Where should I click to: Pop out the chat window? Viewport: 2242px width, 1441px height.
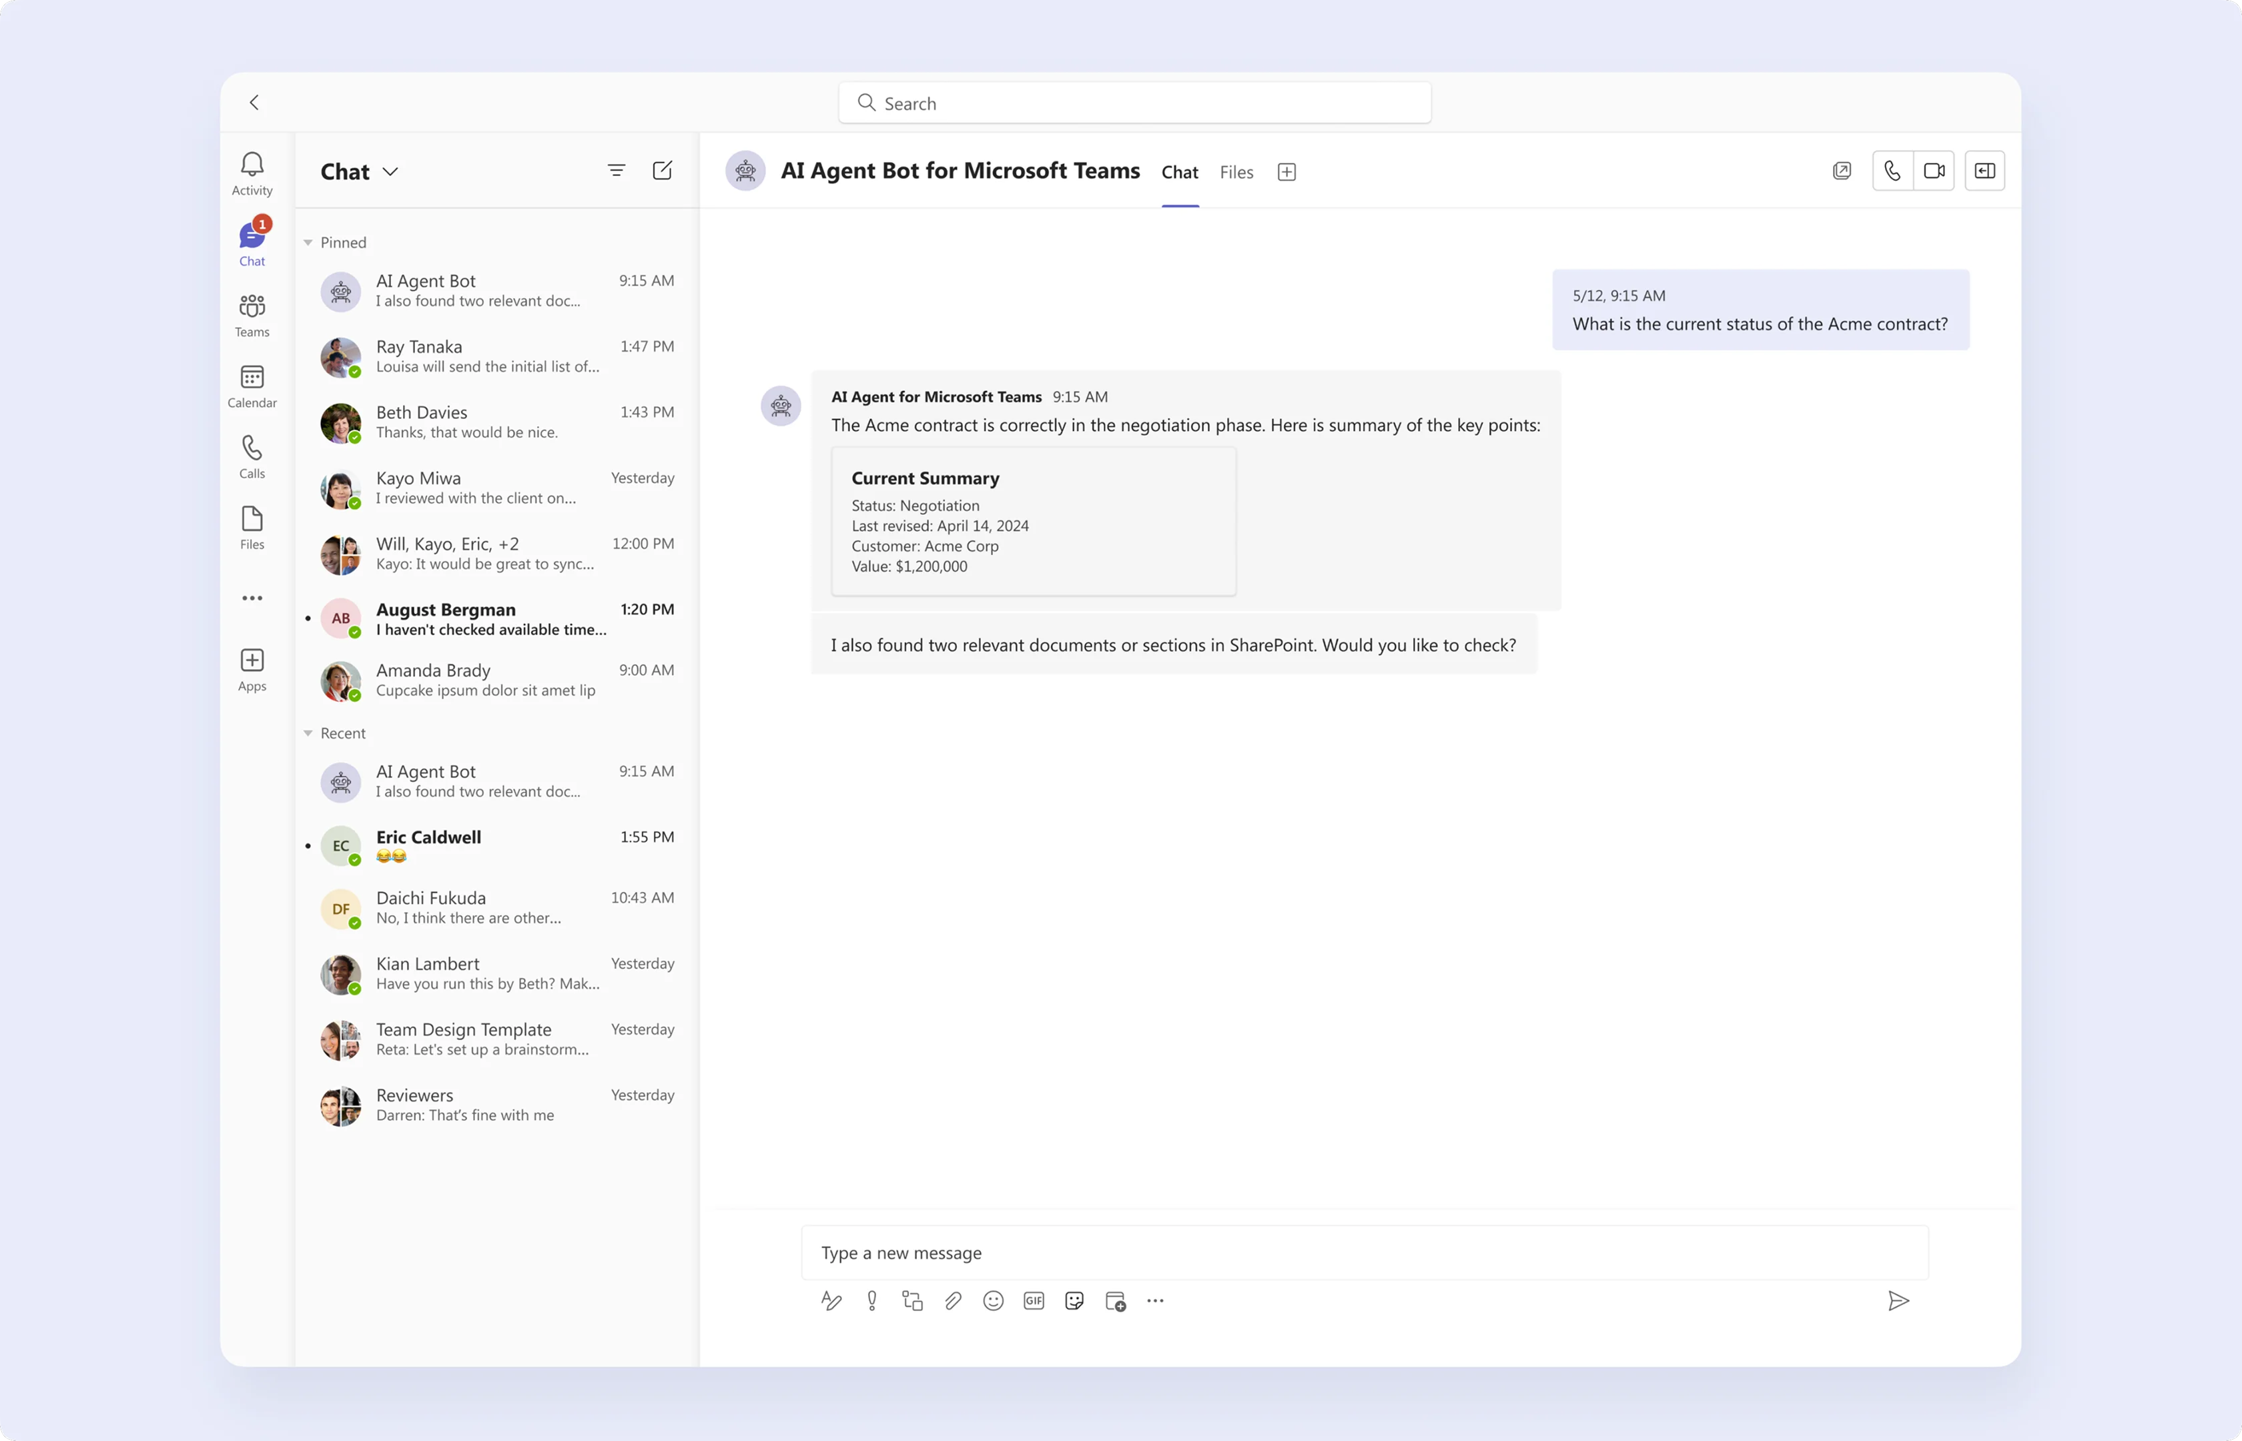(1842, 170)
